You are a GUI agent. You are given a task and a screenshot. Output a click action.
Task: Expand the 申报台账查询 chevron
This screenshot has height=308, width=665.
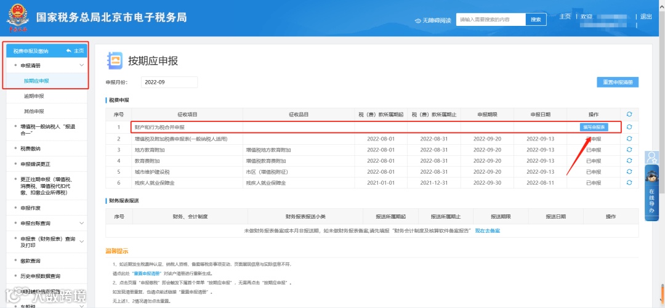pos(82,223)
